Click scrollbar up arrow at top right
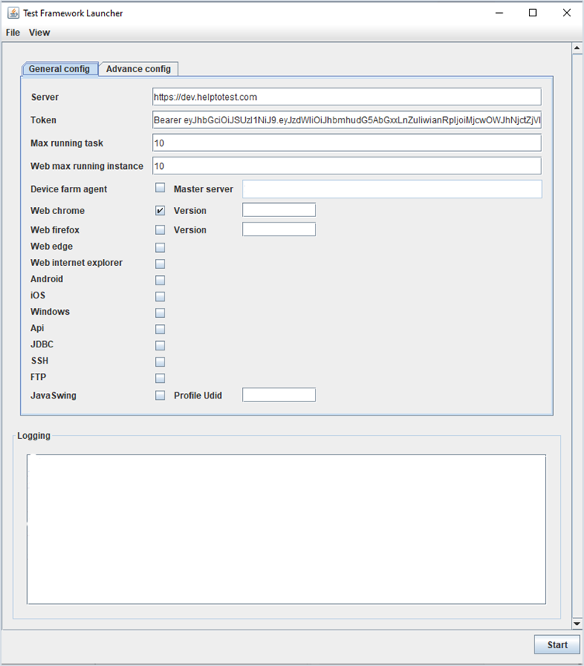The height and width of the screenshot is (666, 584). (576, 49)
